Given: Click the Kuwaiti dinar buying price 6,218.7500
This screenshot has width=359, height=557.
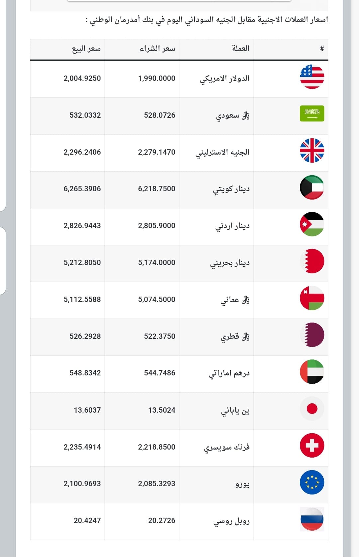Looking at the screenshot, I should tap(157, 189).
